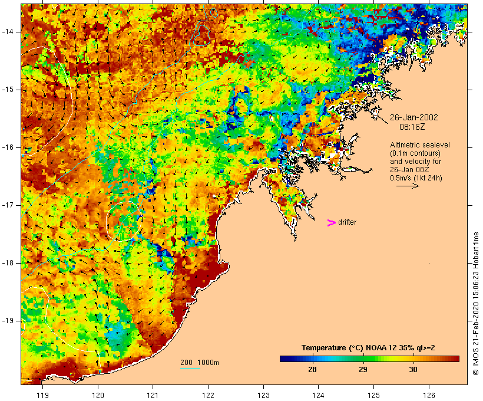This screenshot has width=483, height=401.
Task: Click the '-17' latitude axis label
Action: point(8,205)
